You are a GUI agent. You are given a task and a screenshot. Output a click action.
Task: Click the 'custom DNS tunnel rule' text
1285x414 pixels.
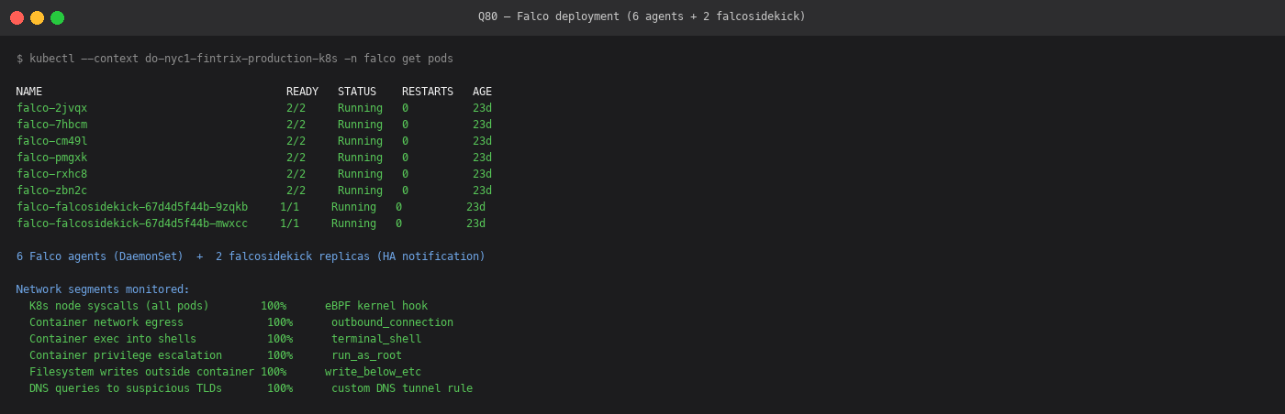[x=402, y=388]
